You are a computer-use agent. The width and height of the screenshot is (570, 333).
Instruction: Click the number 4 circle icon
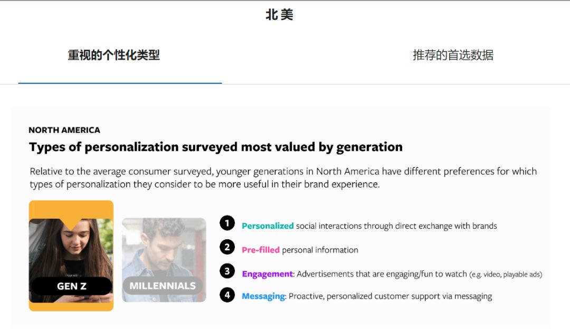tap(227, 295)
